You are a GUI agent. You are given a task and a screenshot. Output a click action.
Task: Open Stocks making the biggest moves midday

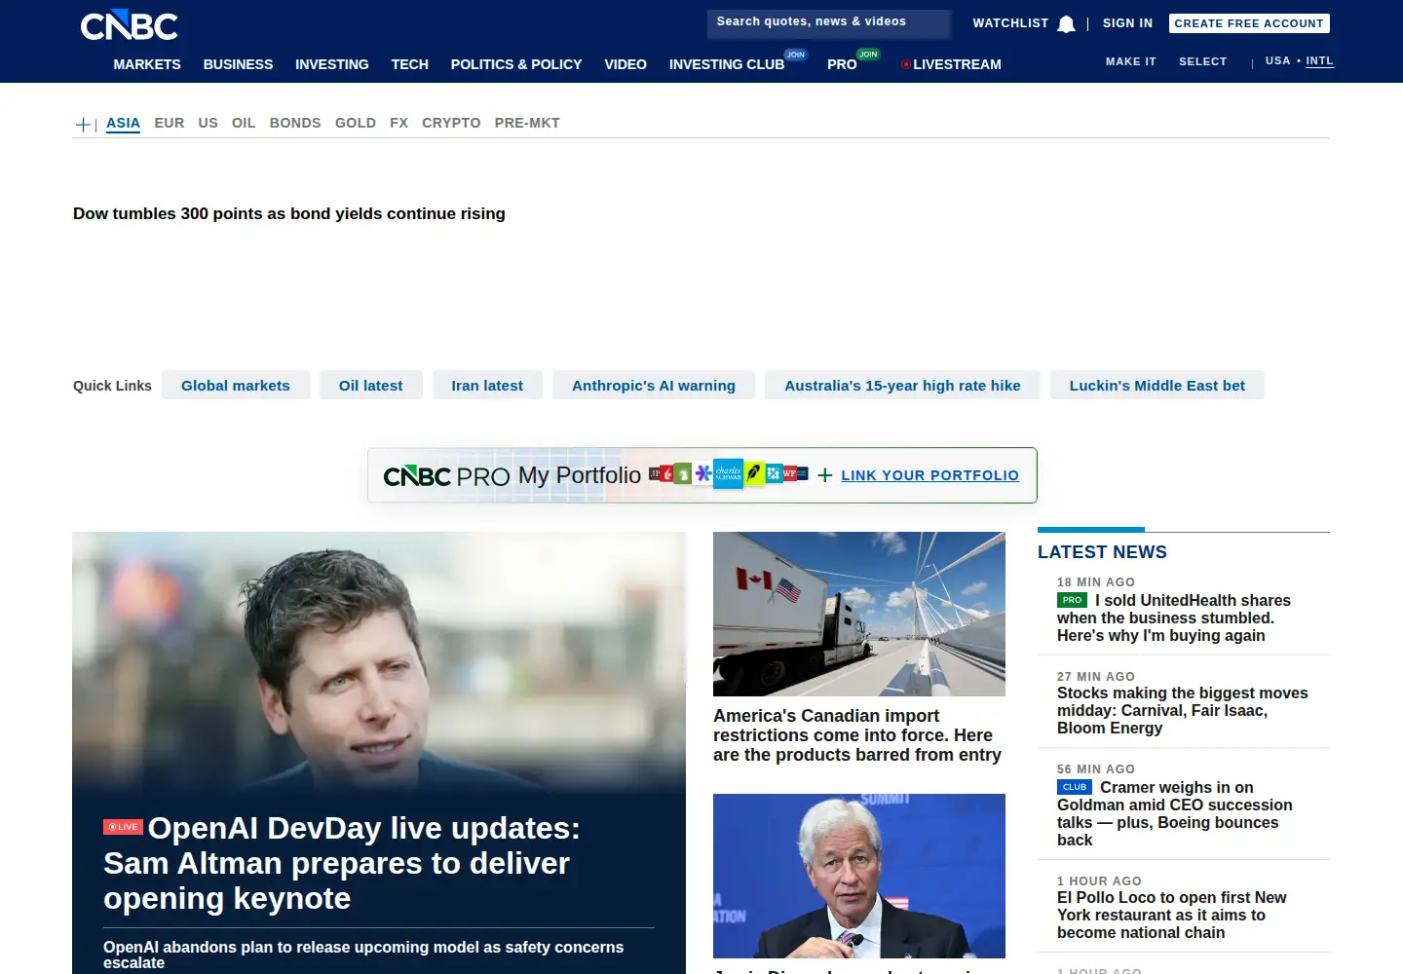click(x=1183, y=710)
